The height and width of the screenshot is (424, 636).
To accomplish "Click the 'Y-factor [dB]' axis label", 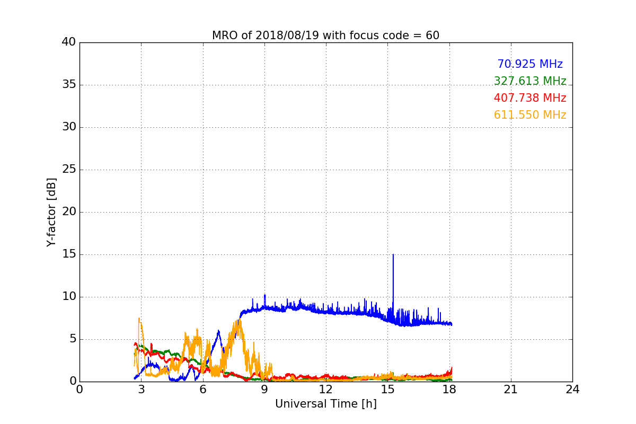I will (x=51, y=212).
